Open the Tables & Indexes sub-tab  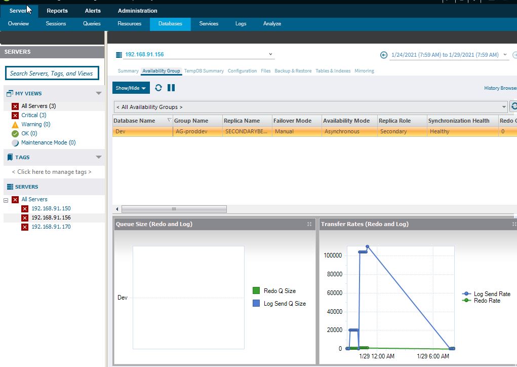(333, 71)
